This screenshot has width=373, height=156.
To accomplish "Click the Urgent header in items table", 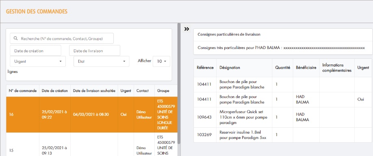I will click(363, 68).
